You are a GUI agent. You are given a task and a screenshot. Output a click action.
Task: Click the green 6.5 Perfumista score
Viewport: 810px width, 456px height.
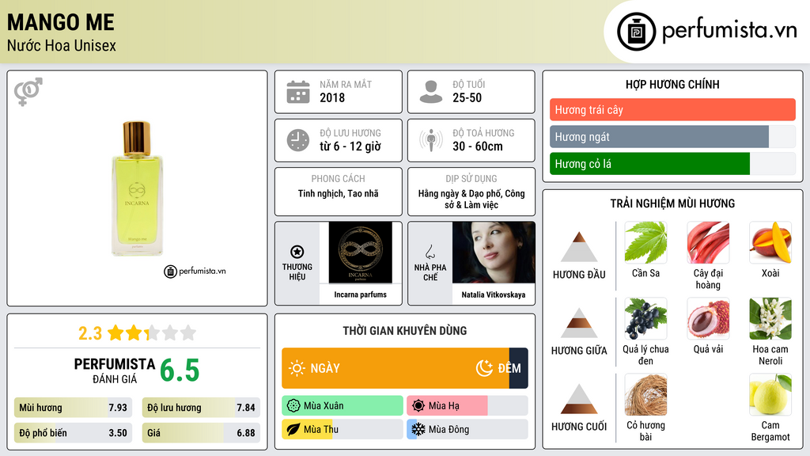(x=180, y=370)
